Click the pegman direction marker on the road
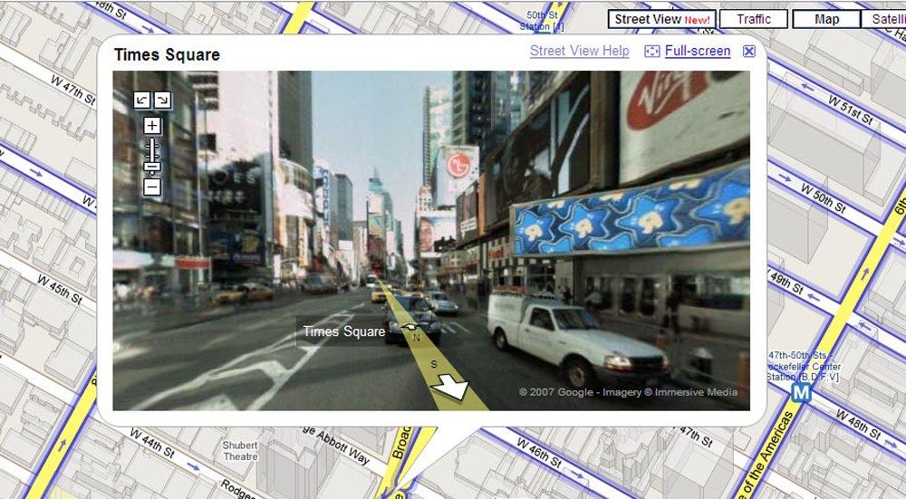The height and width of the screenshot is (499, 906). [x=410, y=328]
